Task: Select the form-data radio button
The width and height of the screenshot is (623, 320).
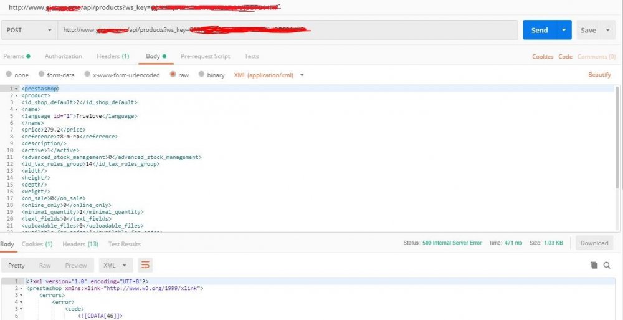Action: click(x=41, y=74)
